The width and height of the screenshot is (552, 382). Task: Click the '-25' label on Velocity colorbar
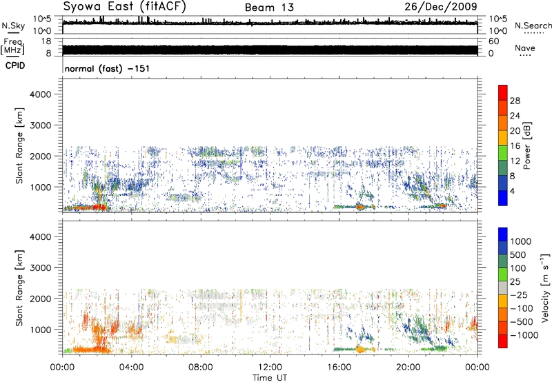[x=519, y=294]
